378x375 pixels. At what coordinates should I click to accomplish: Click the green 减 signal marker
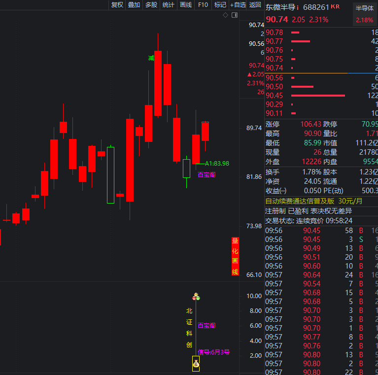151,58
